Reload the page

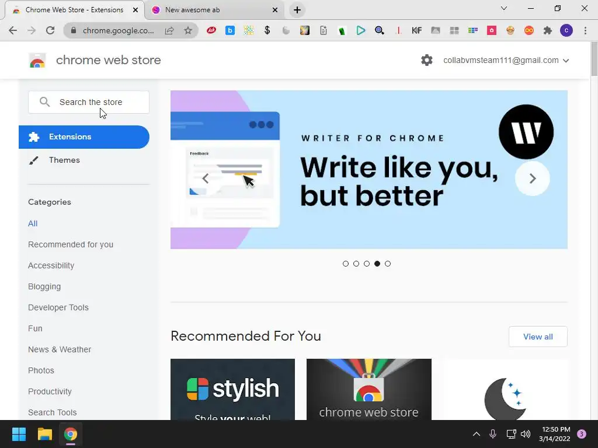[50, 30]
